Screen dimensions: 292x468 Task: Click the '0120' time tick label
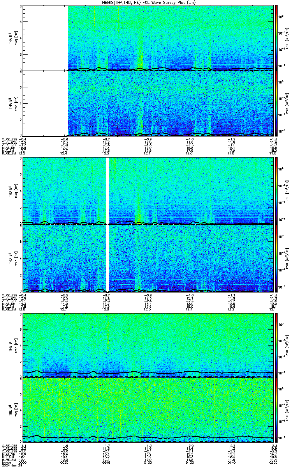(x=190, y=463)
